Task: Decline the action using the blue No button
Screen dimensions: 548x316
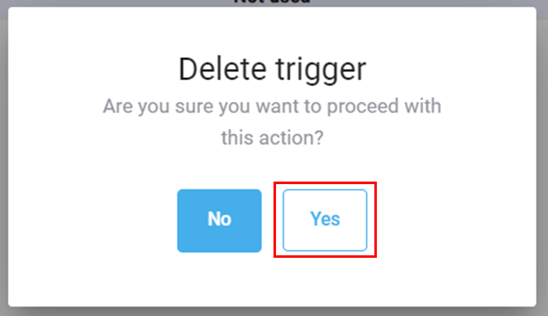Action: [219, 220]
